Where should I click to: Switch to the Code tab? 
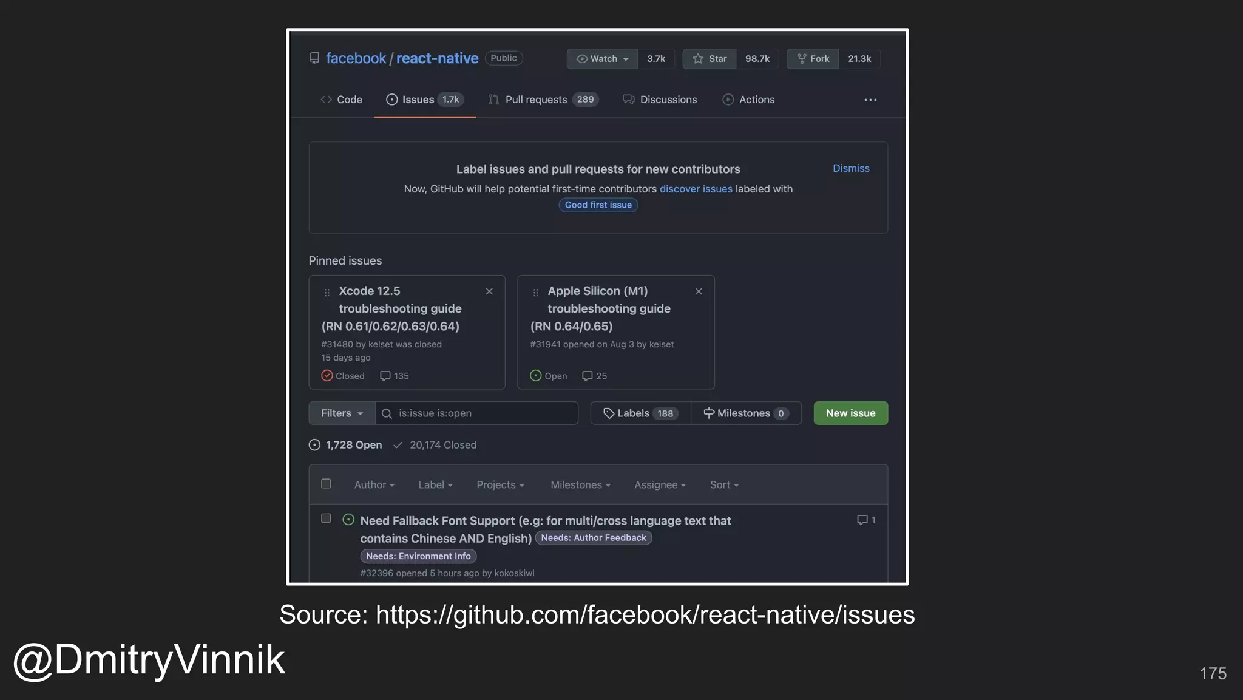coord(341,100)
